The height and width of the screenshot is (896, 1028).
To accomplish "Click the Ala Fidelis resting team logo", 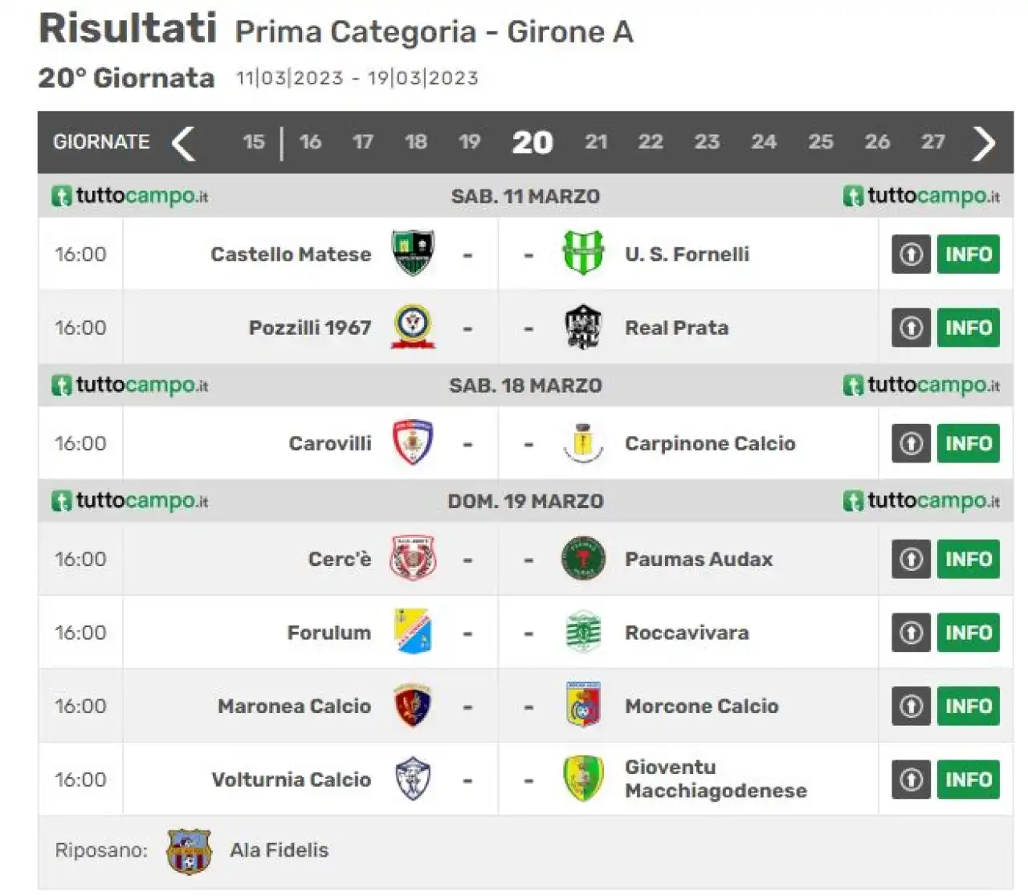I will pyautogui.click(x=189, y=852).
